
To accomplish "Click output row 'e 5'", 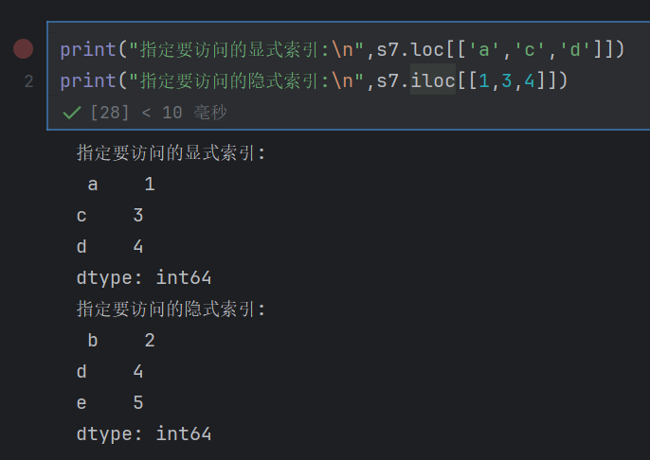I will pos(110,402).
